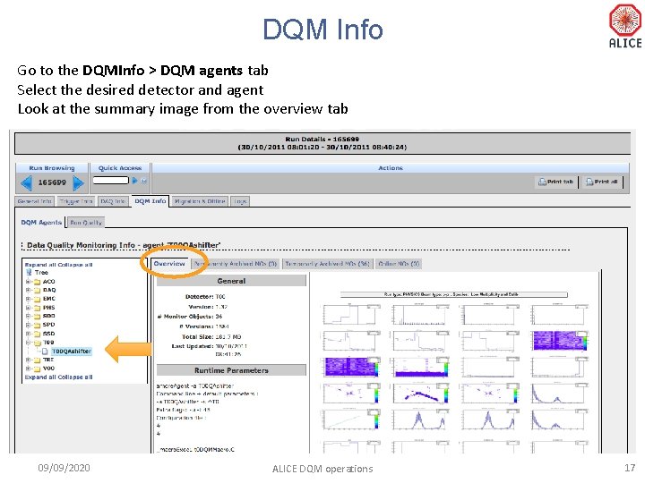
Task: Click the EMC folder icon
Action: (x=37, y=299)
